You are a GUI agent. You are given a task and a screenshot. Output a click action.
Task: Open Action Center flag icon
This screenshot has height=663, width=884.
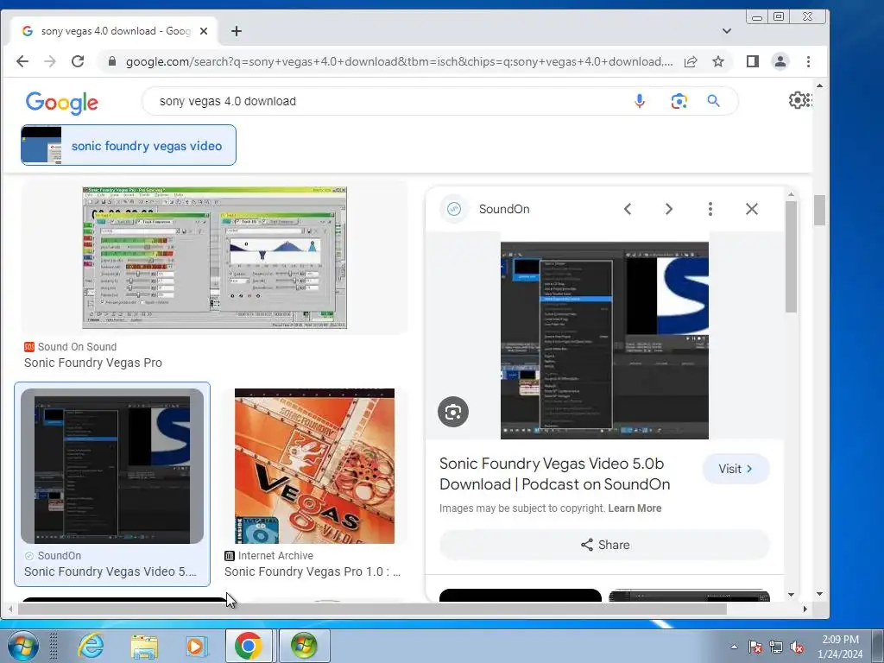click(x=755, y=647)
